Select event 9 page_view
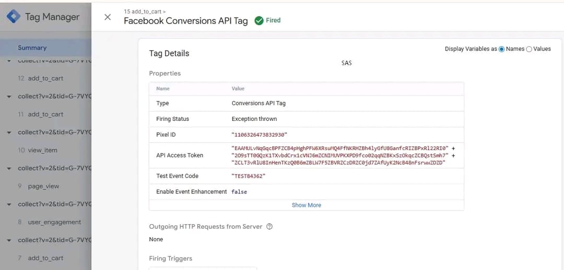Screen dimensions: 564x270 click(43, 186)
